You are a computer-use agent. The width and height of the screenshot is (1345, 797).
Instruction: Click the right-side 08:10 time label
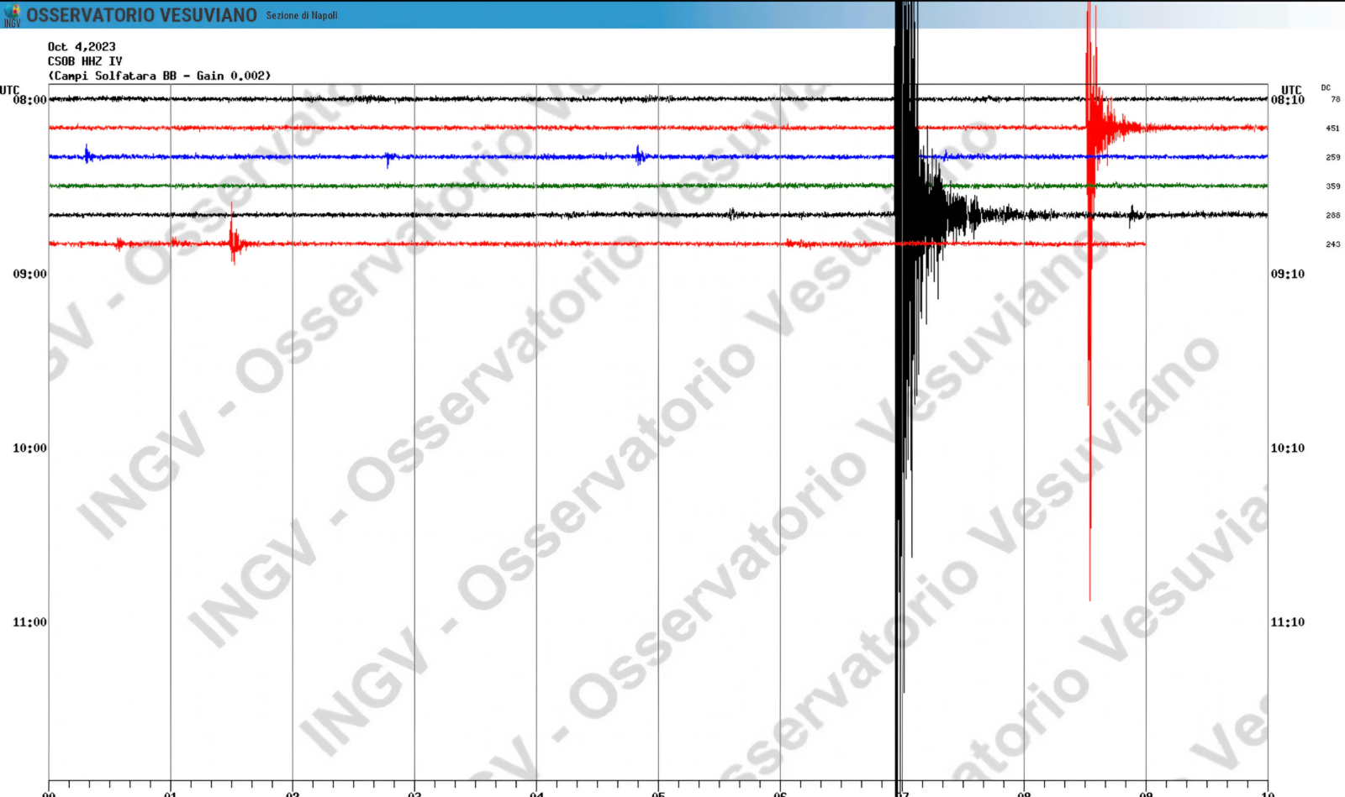1288,100
